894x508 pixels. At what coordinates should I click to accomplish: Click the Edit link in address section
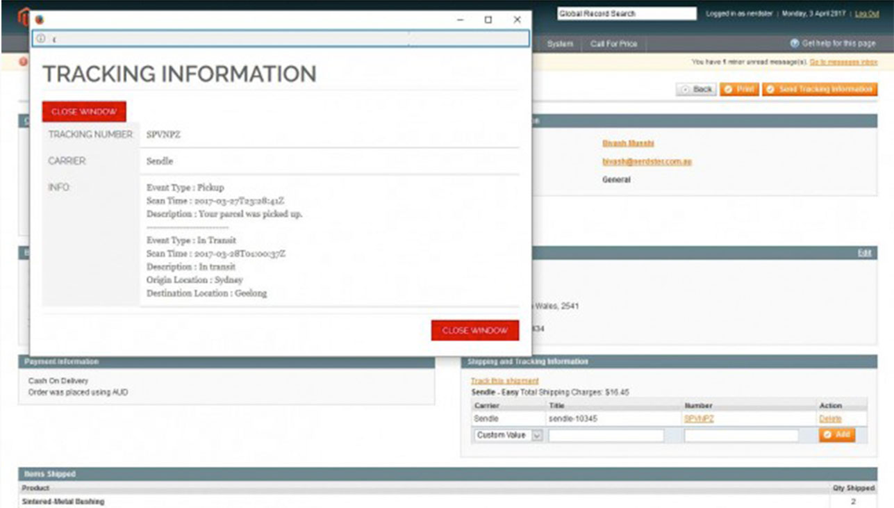pyautogui.click(x=864, y=253)
